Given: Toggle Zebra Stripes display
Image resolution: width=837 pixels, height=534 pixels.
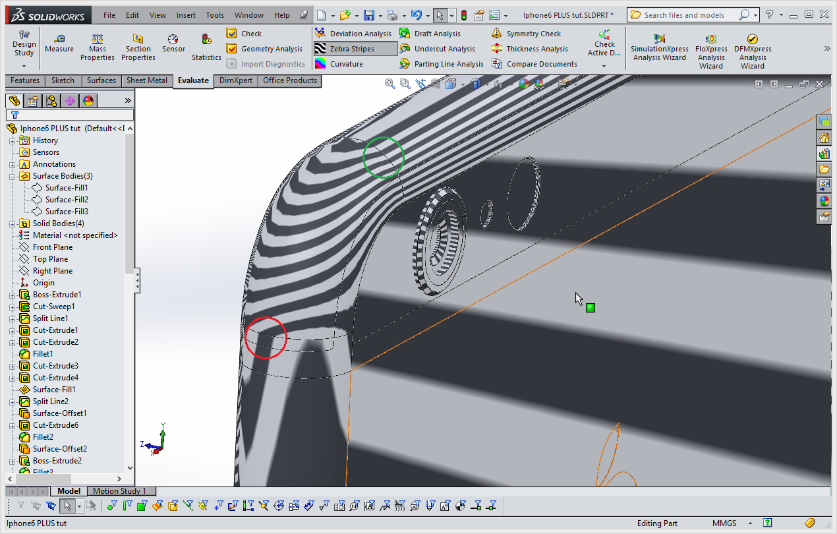Looking at the screenshot, I should click(355, 49).
